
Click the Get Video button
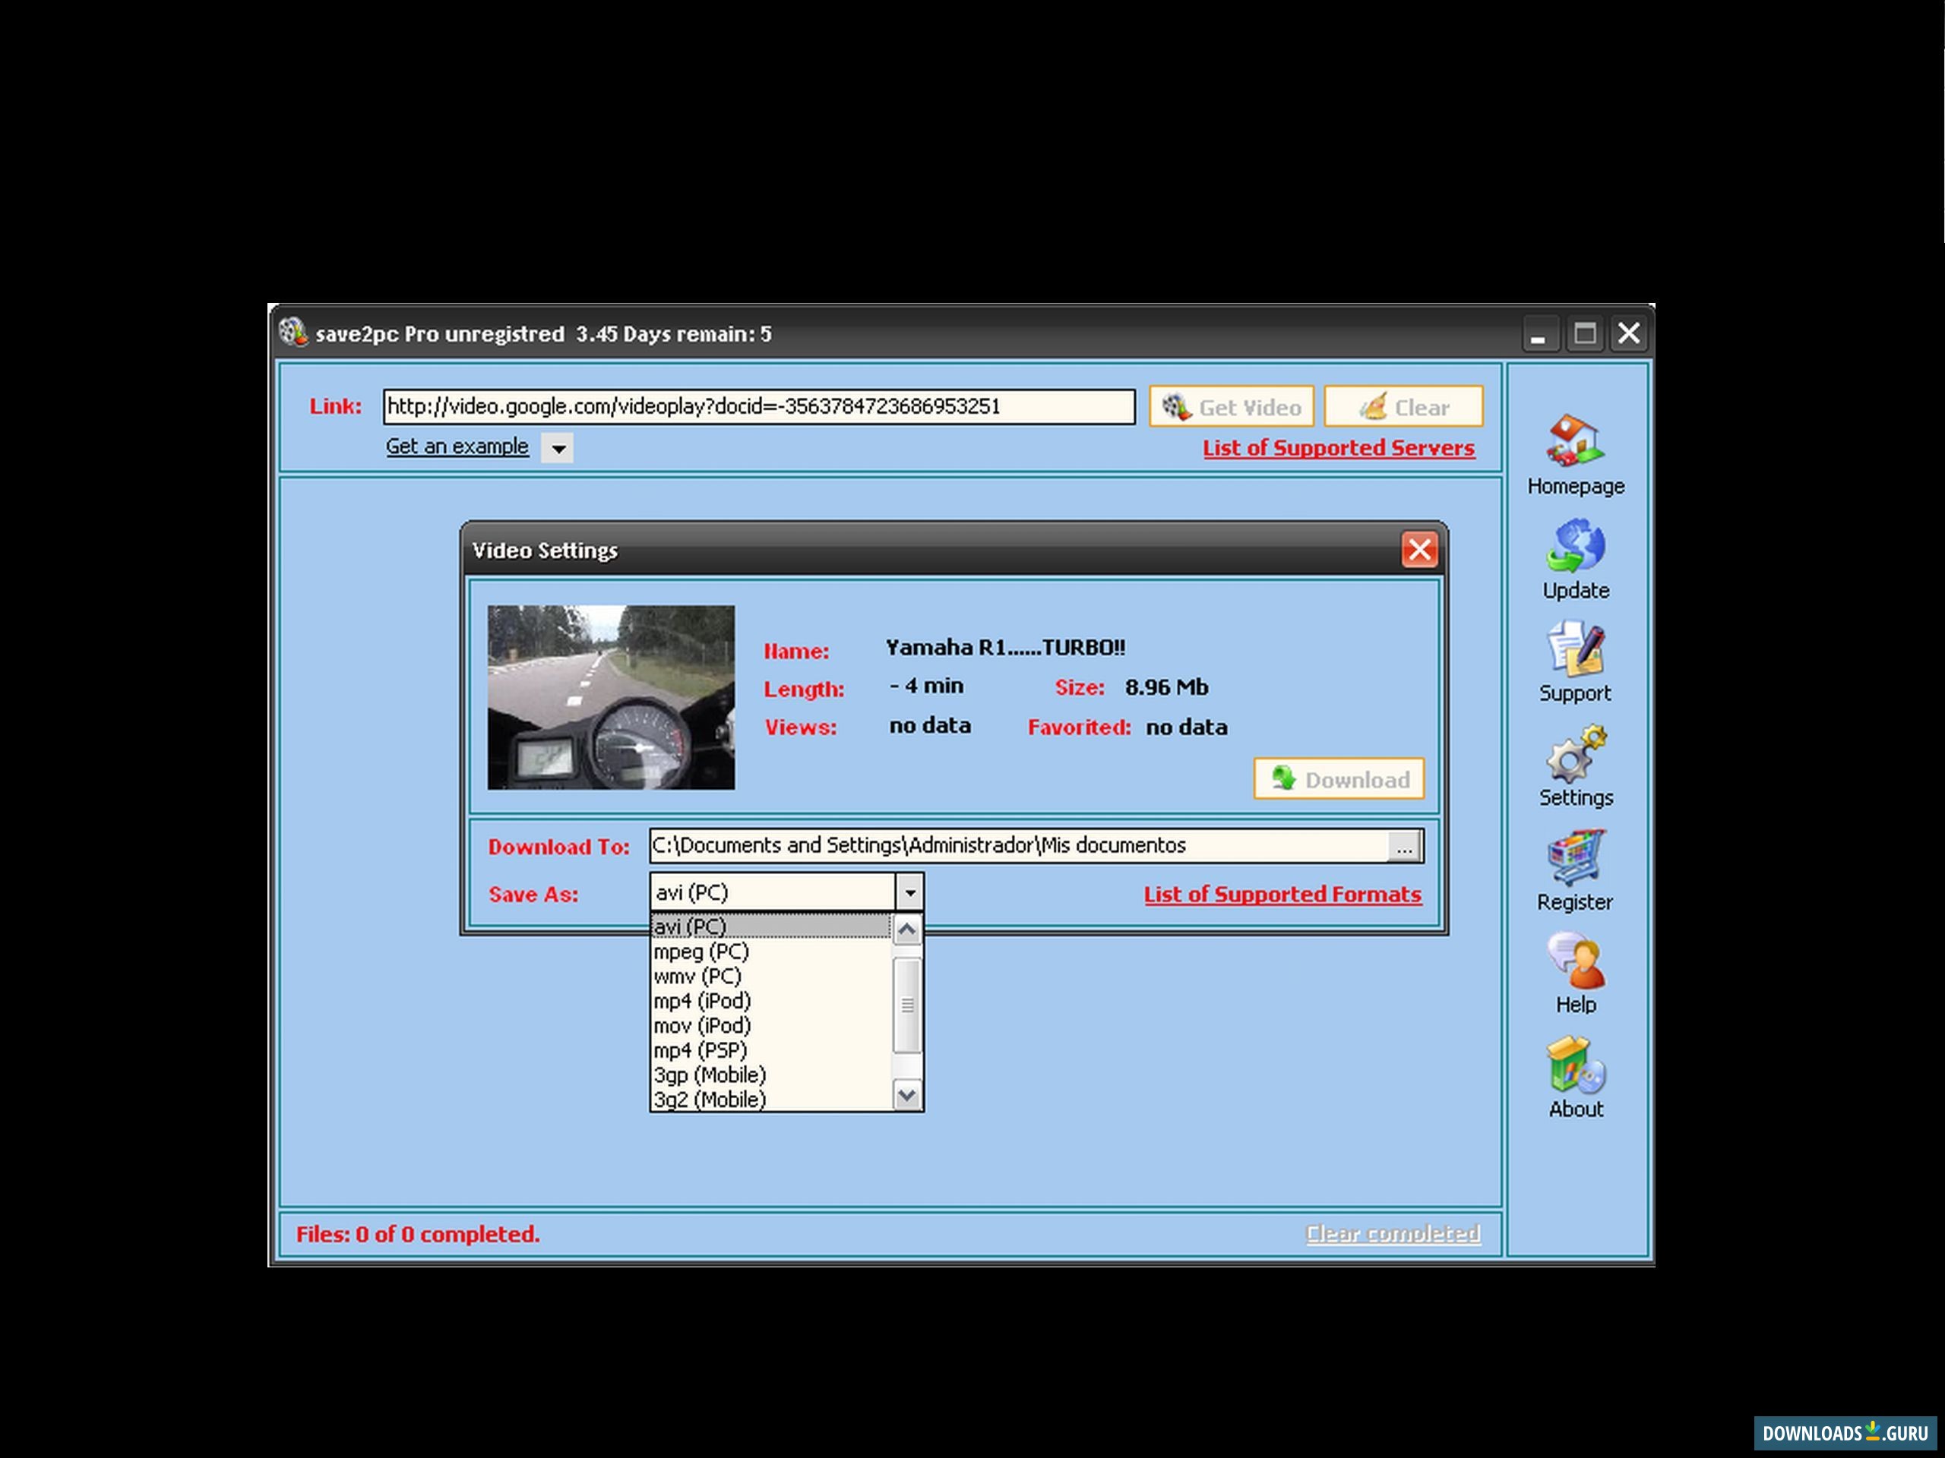click(1231, 407)
